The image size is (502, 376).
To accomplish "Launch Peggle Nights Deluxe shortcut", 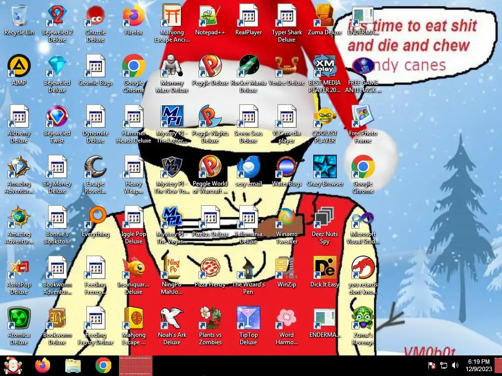I will [210, 123].
